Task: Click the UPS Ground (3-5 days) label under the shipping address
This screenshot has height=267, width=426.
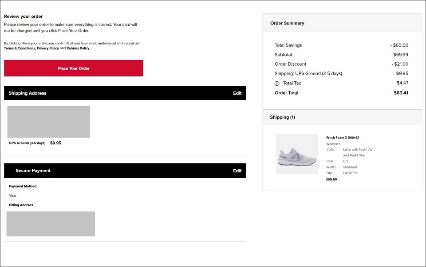Action: coord(27,143)
